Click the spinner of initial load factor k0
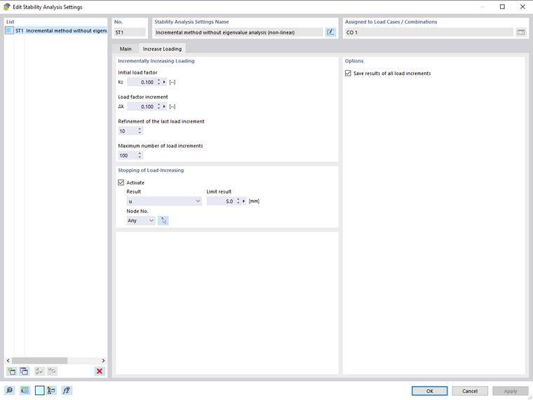Viewport: 533px width, 400px height. tap(158, 82)
